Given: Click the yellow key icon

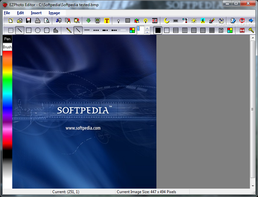Looking at the screenshot, I should (x=251, y=30).
